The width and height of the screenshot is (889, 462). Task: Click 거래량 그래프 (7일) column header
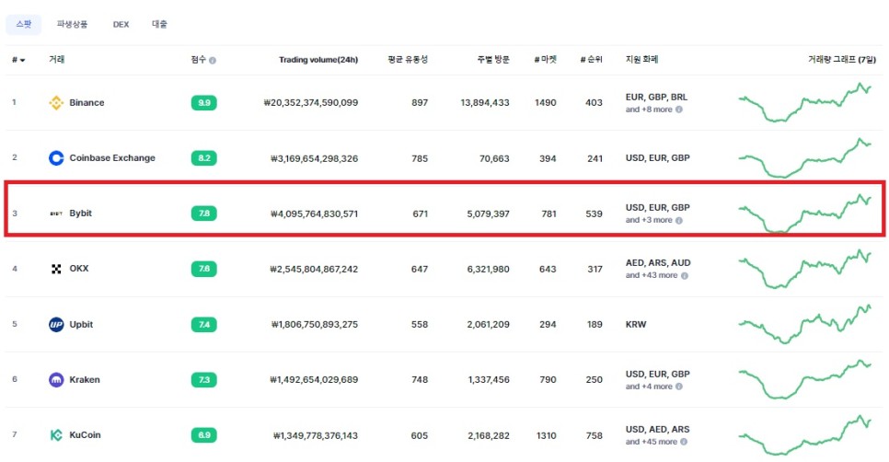pos(842,60)
